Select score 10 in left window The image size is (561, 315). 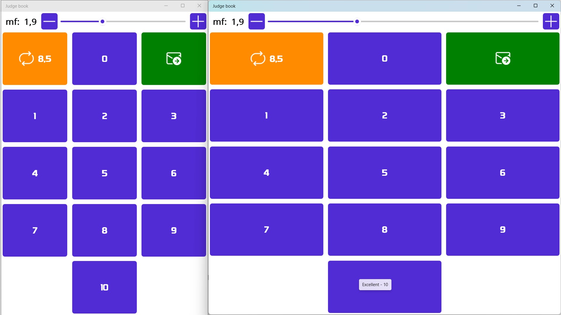(x=104, y=287)
